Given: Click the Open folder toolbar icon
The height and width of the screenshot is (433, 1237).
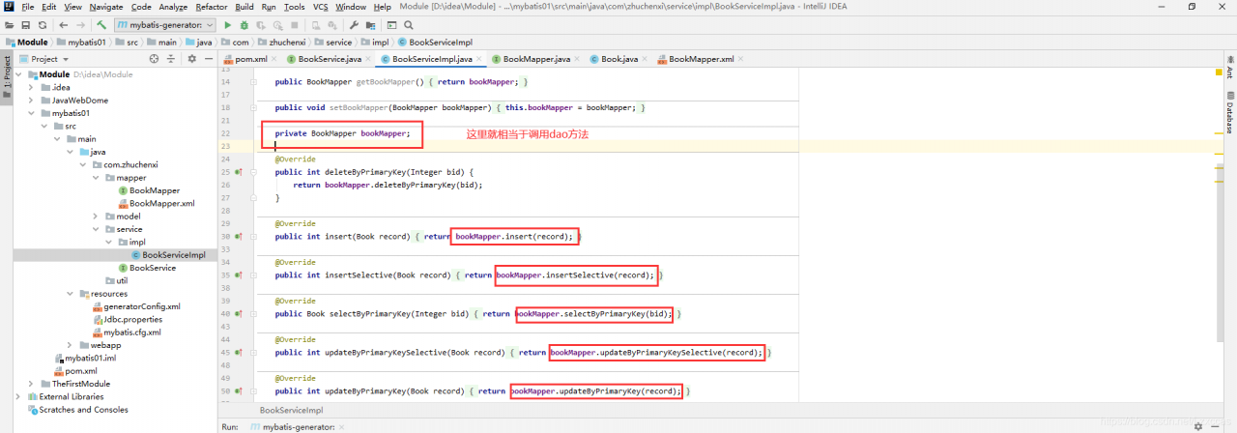Looking at the screenshot, I should pos(10,24).
